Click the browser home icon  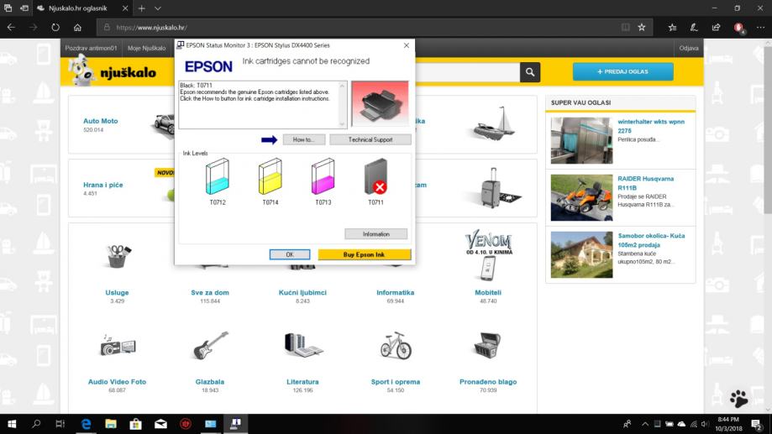[77, 28]
